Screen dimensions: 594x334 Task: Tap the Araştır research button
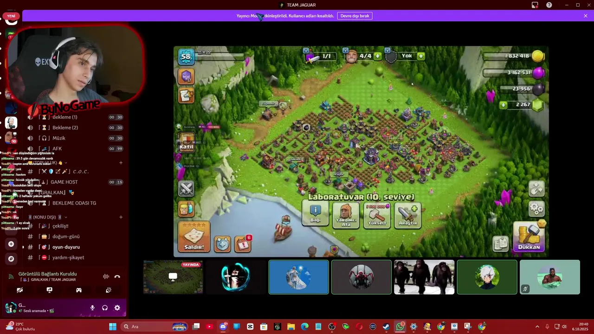[407, 215]
